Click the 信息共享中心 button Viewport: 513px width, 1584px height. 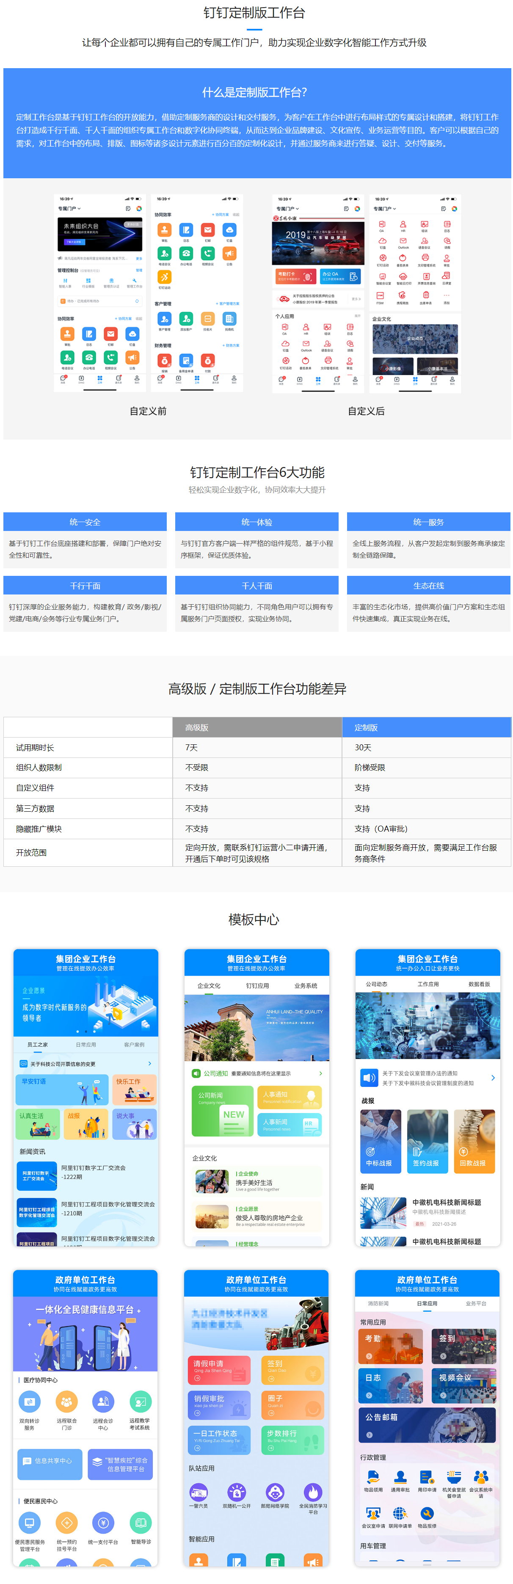pyautogui.click(x=50, y=1461)
